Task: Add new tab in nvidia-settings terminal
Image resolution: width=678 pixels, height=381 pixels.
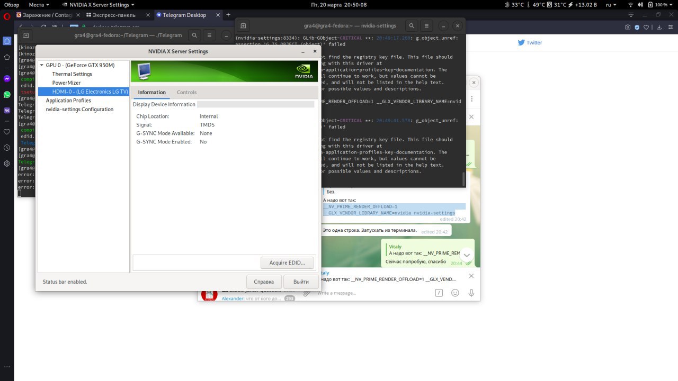Action: point(243,25)
